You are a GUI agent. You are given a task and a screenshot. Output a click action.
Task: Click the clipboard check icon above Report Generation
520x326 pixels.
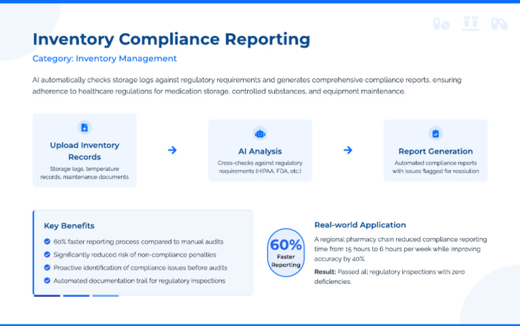[435, 133]
